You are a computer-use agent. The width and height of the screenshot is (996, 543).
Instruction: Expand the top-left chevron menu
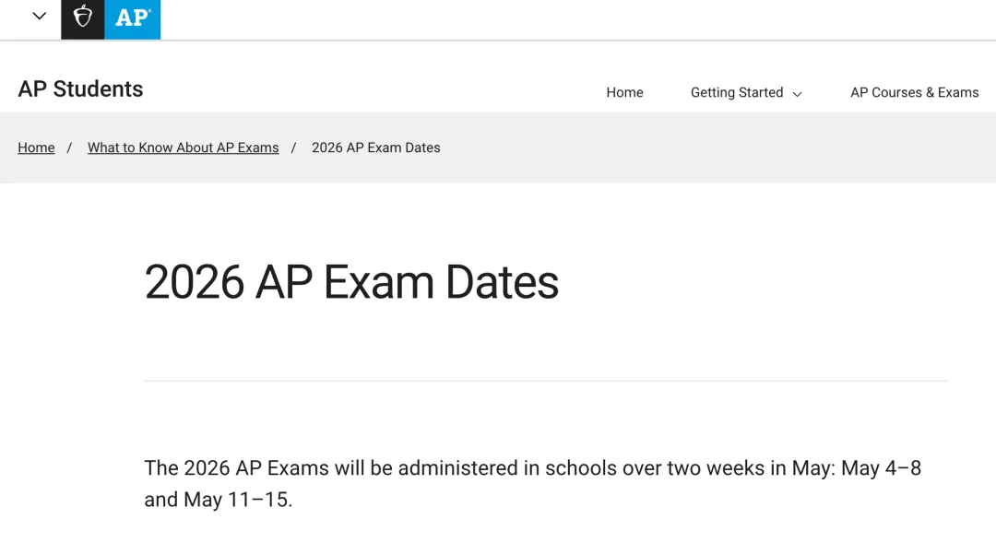[39, 16]
